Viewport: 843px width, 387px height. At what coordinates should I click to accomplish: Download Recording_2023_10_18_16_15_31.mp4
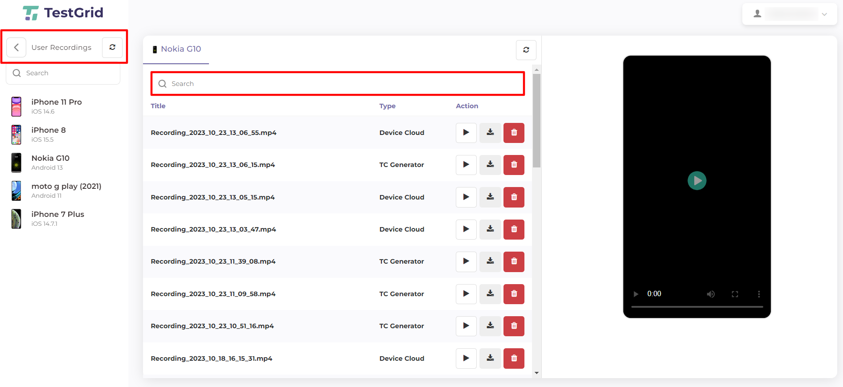pyautogui.click(x=490, y=358)
